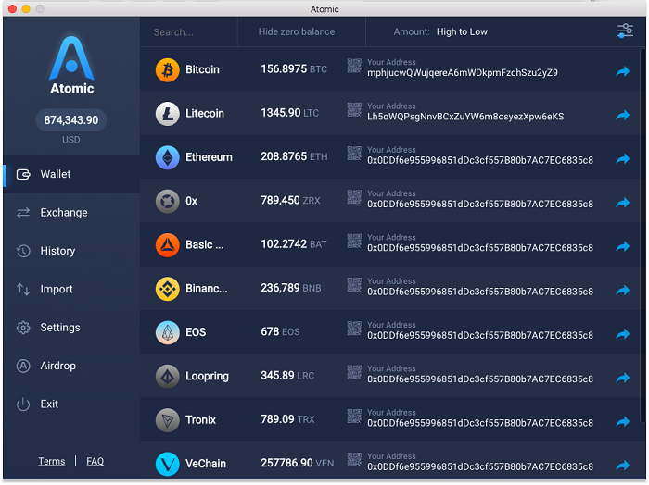Open the Airdrop section

pyautogui.click(x=71, y=366)
